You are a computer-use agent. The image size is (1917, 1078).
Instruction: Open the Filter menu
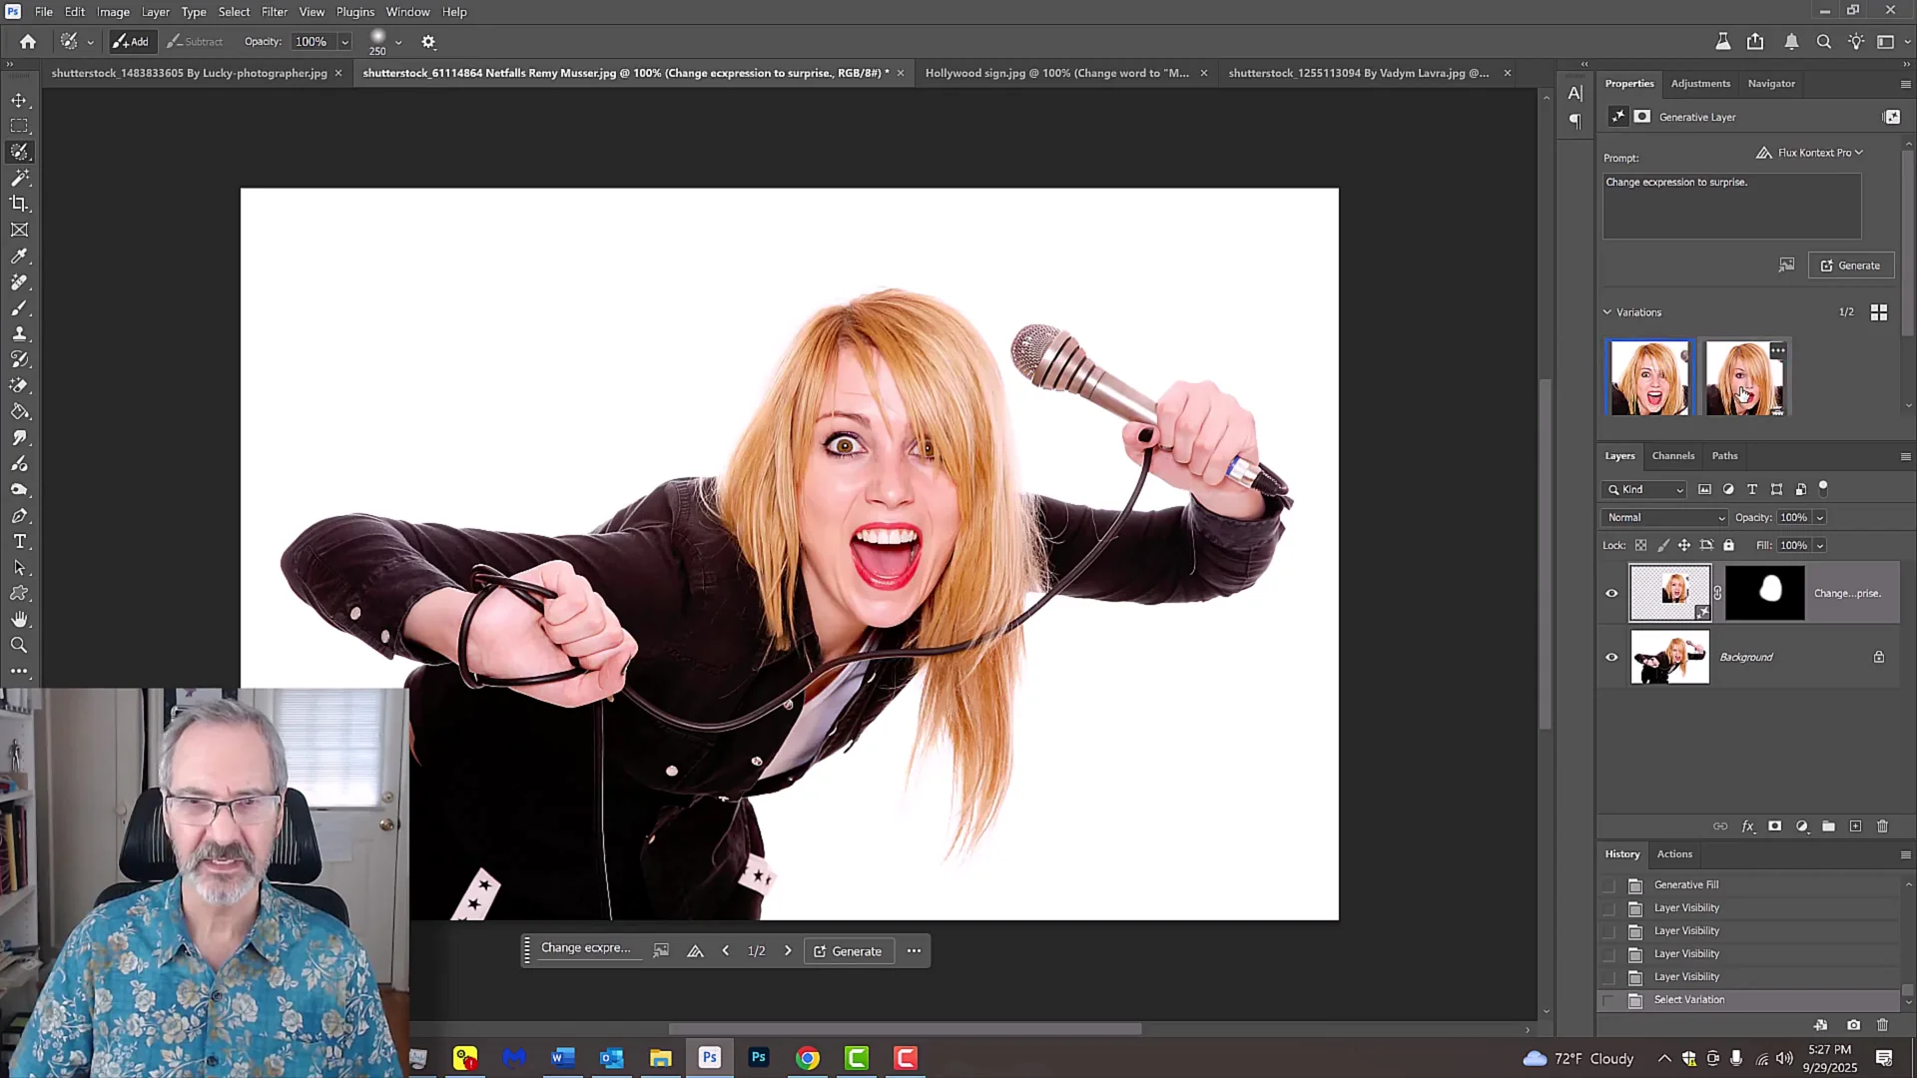tap(274, 11)
